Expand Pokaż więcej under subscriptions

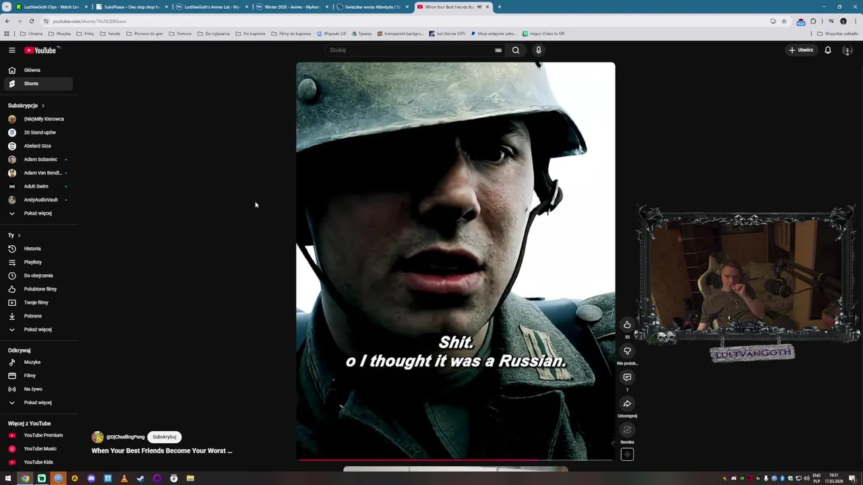click(x=37, y=213)
